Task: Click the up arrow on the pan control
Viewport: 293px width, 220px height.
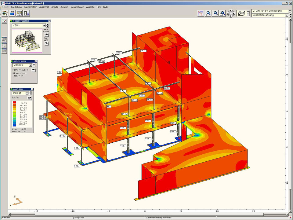Action: pos(231,10)
